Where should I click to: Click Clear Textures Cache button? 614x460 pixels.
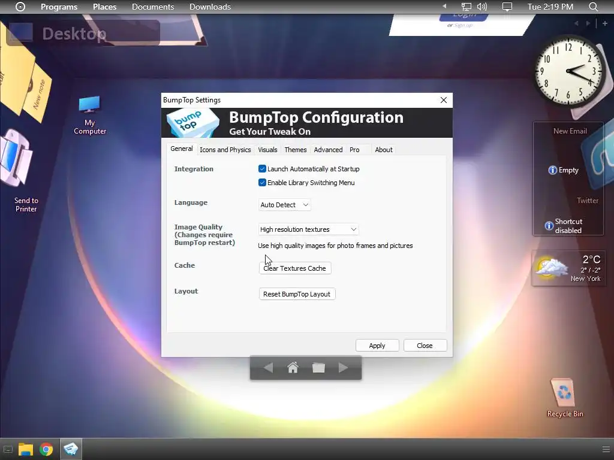tap(295, 268)
